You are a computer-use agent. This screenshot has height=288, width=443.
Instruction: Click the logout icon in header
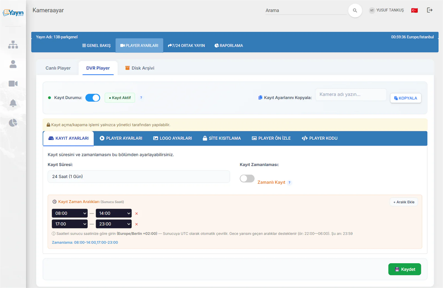coord(430,10)
